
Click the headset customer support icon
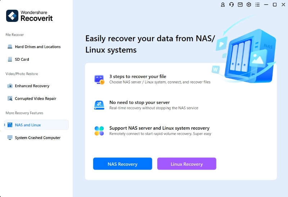[231, 5]
